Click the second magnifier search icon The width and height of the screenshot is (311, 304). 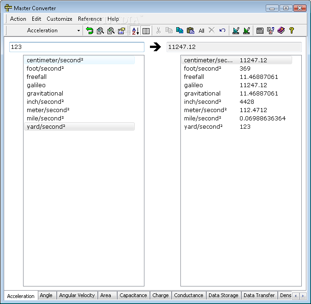(x=111, y=30)
